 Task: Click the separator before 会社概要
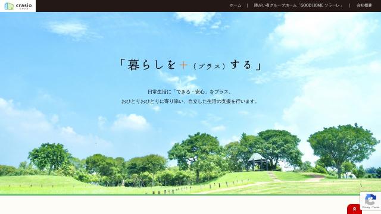349,5
